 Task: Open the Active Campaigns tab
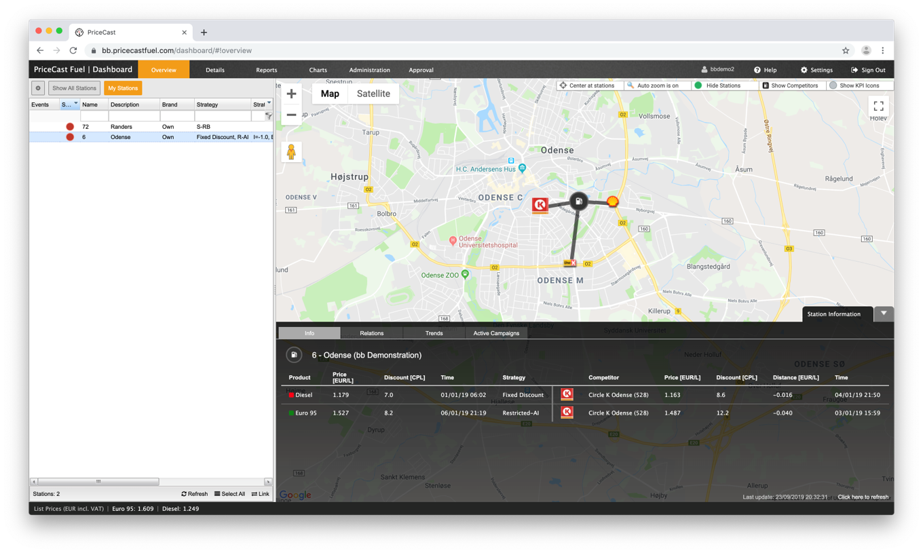(496, 333)
